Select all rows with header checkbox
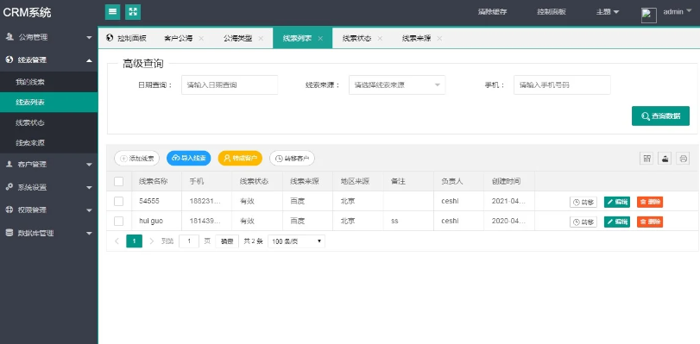The image size is (700, 344). [x=119, y=182]
